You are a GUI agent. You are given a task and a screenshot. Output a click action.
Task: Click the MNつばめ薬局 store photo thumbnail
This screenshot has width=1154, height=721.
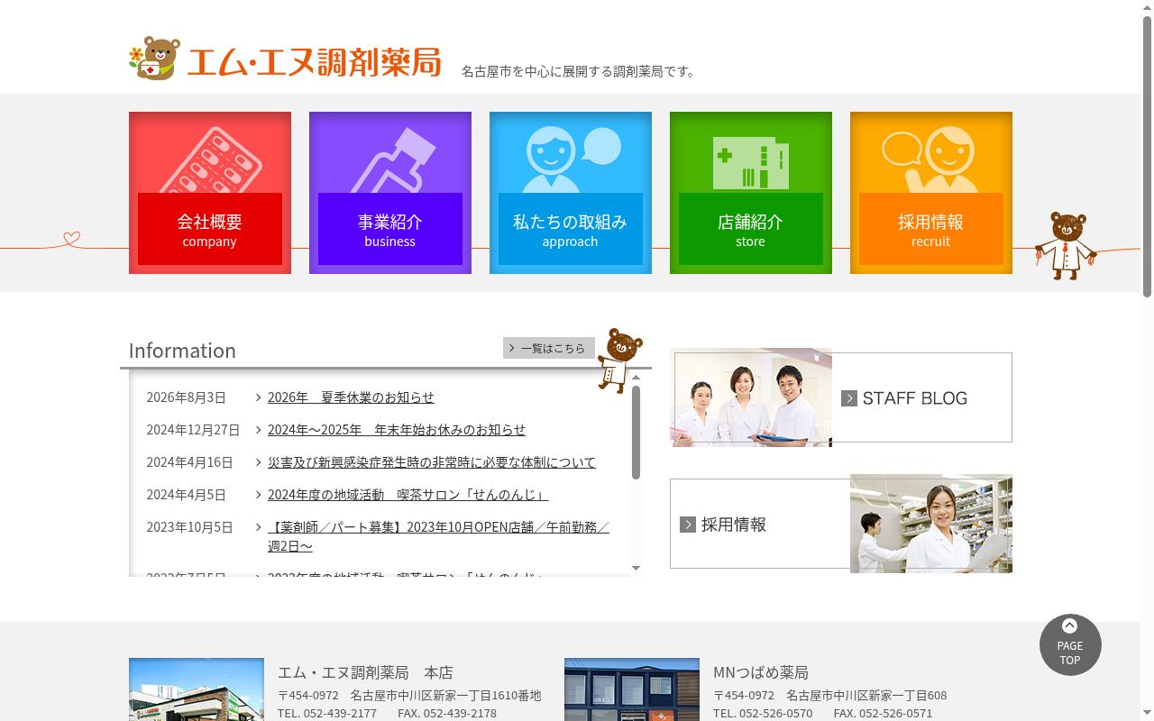point(632,689)
